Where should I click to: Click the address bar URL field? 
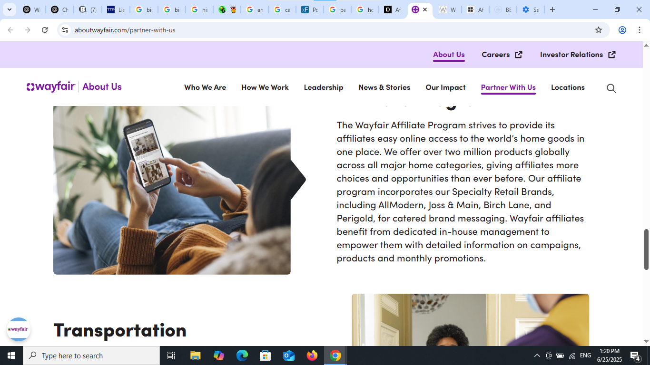click(x=333, y=30)
